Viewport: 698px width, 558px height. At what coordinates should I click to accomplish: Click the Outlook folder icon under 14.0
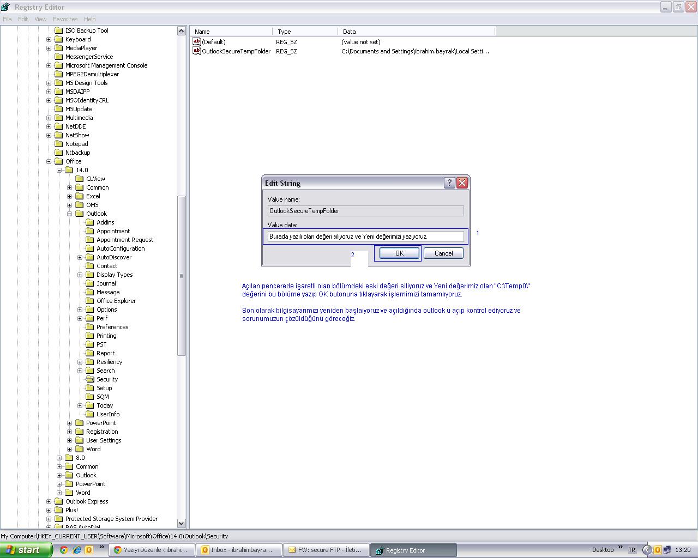tap(80, 214)
